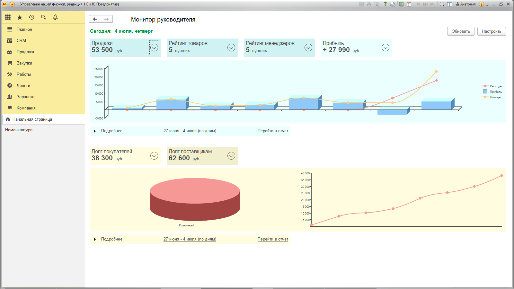The height and width of the screenshot is (289, 514).
Task: Expand Продажи indicator chevron
Action: [154, 48]
